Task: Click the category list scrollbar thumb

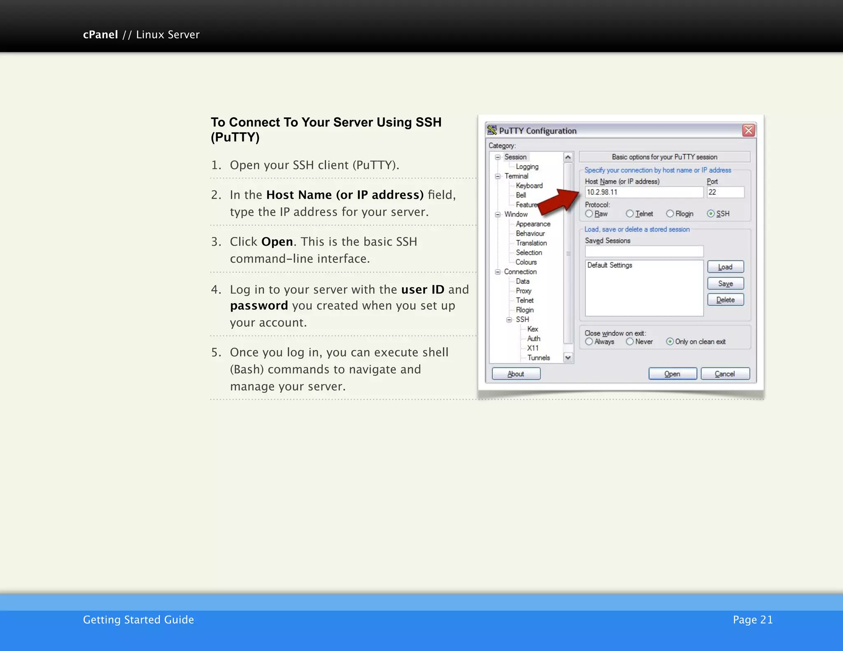Action: [568, 253]
